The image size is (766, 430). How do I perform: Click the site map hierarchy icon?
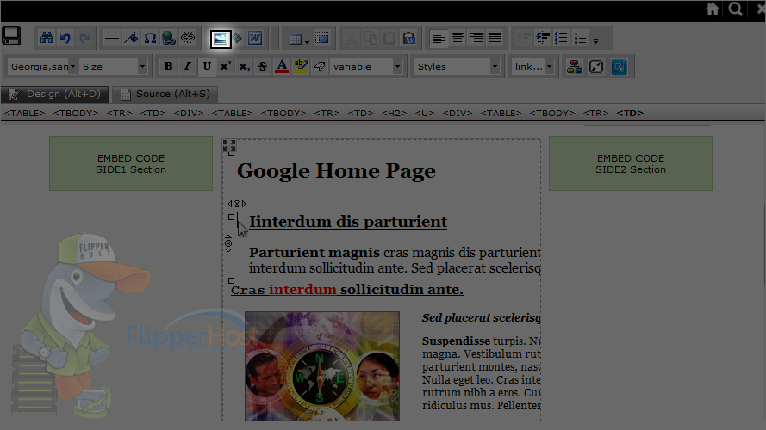[x=574, y=66]
